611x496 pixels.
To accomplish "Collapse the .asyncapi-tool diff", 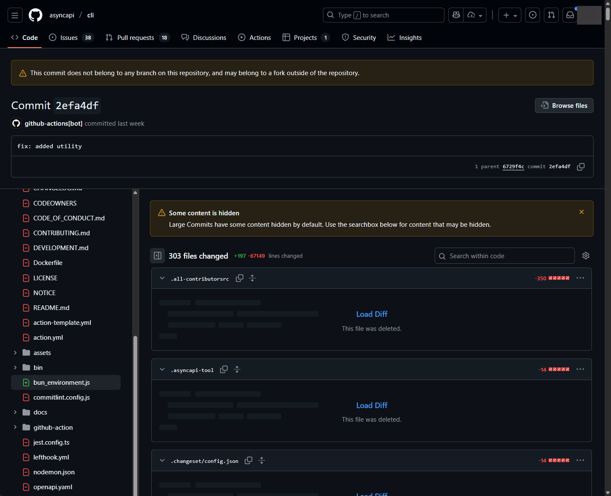I will [x=162, y=369].
